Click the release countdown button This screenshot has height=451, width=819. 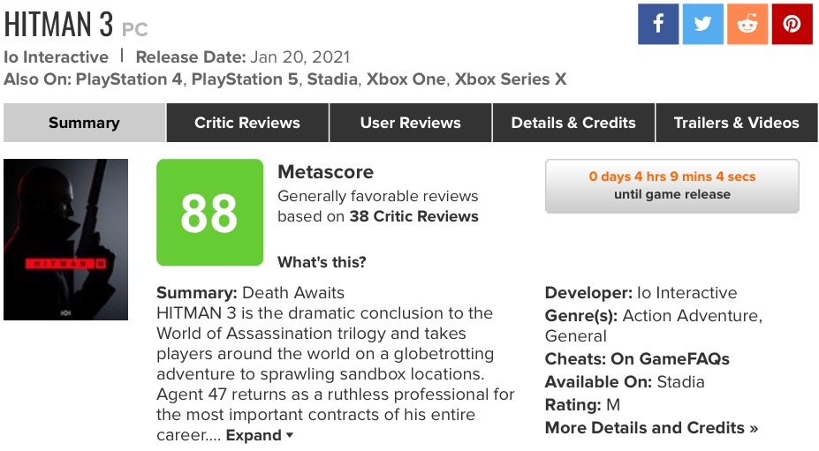pos(671,185)
